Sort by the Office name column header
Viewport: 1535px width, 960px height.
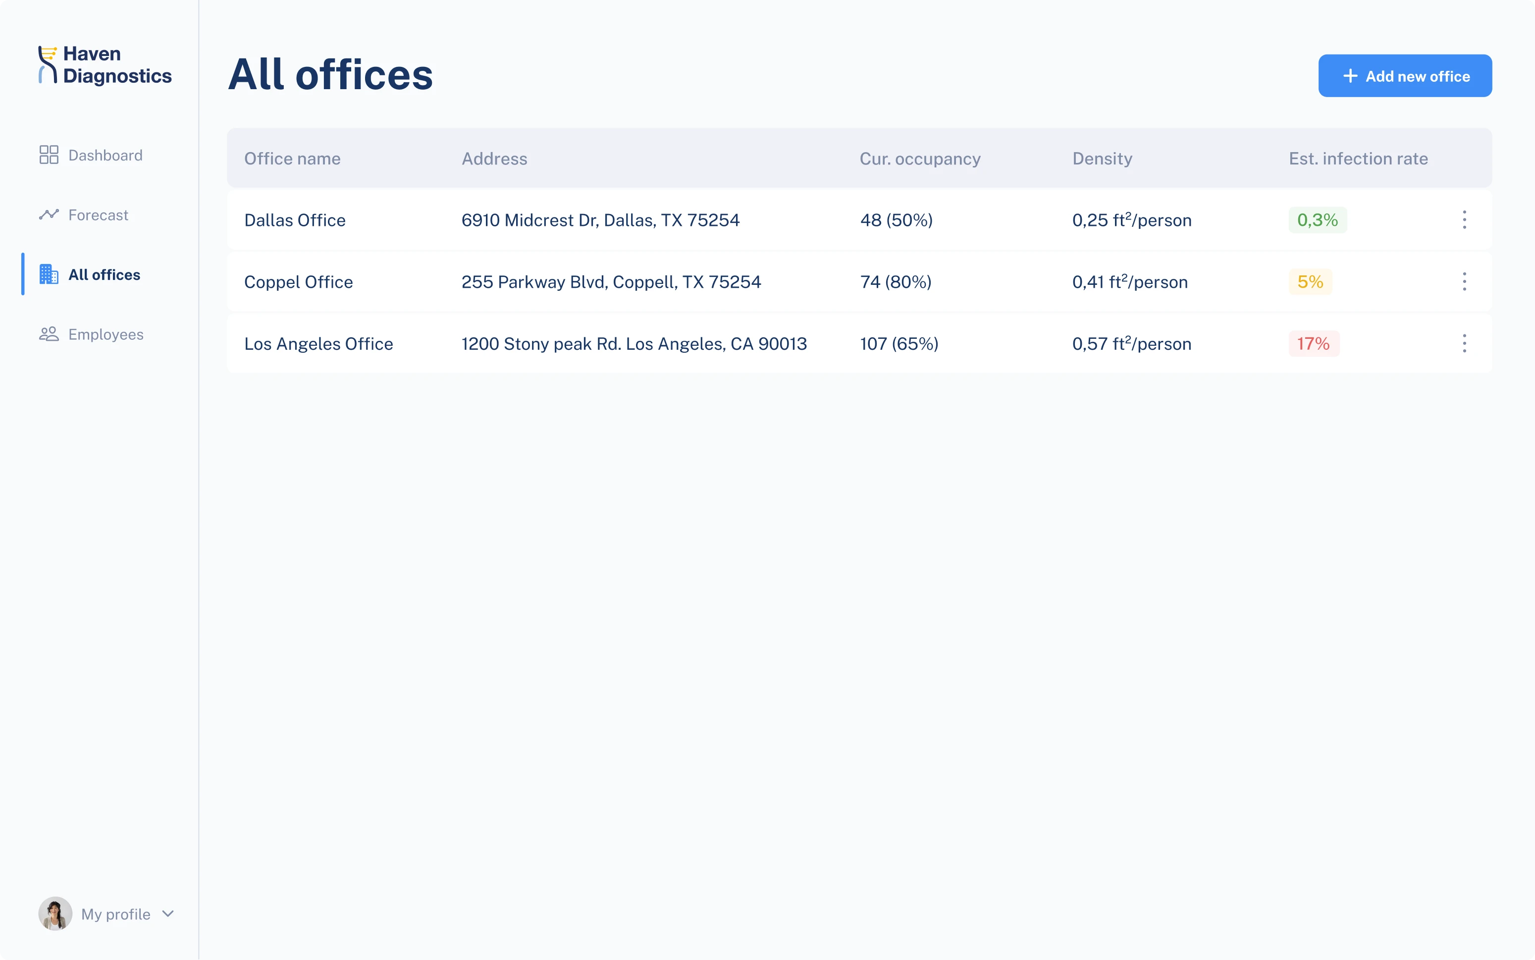(x=292, y=158)
